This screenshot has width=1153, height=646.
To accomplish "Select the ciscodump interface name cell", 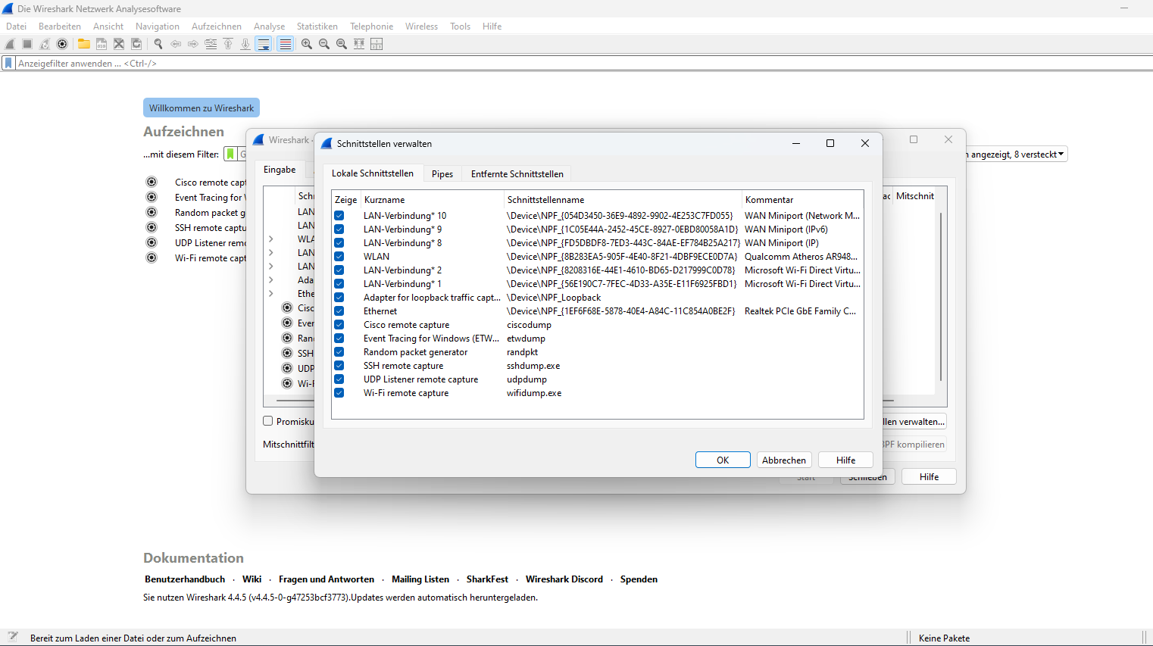I will click(x=529, y=325).
